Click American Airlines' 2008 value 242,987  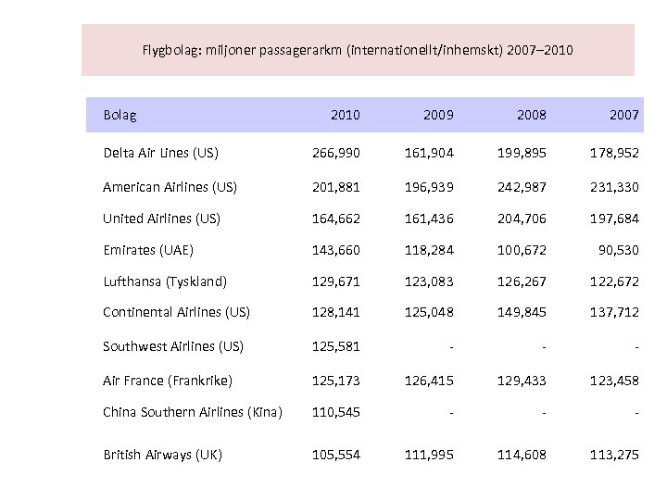523,187
